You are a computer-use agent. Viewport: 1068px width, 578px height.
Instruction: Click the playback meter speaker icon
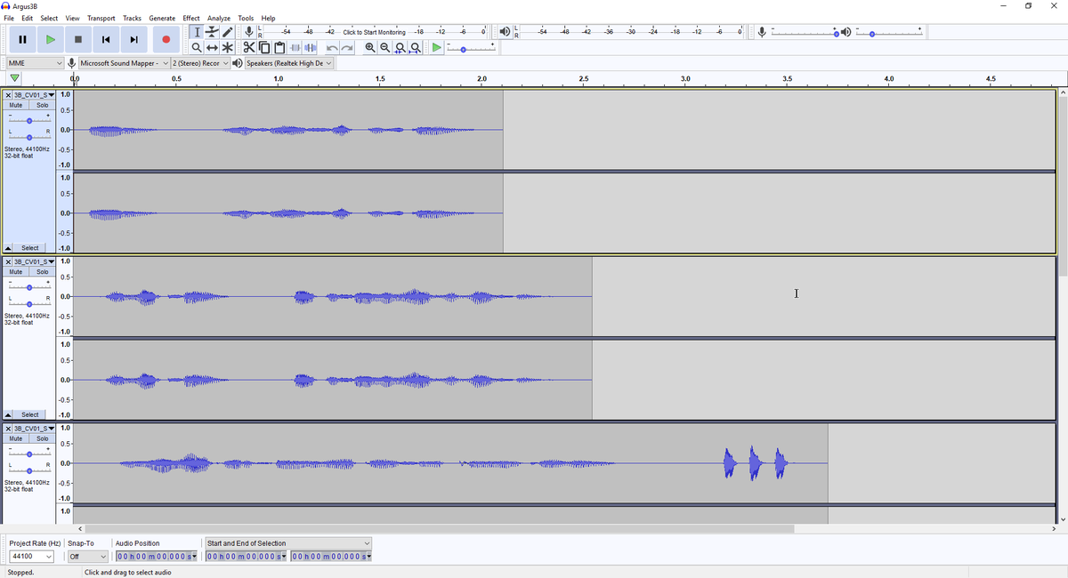click(x=505, y=32)
